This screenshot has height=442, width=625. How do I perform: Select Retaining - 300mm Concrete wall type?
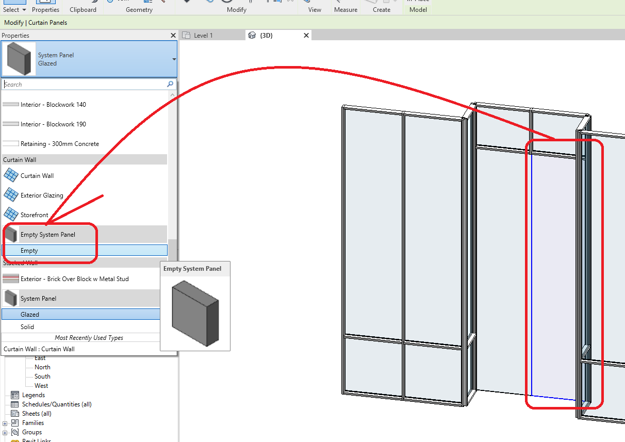point(60,143)
